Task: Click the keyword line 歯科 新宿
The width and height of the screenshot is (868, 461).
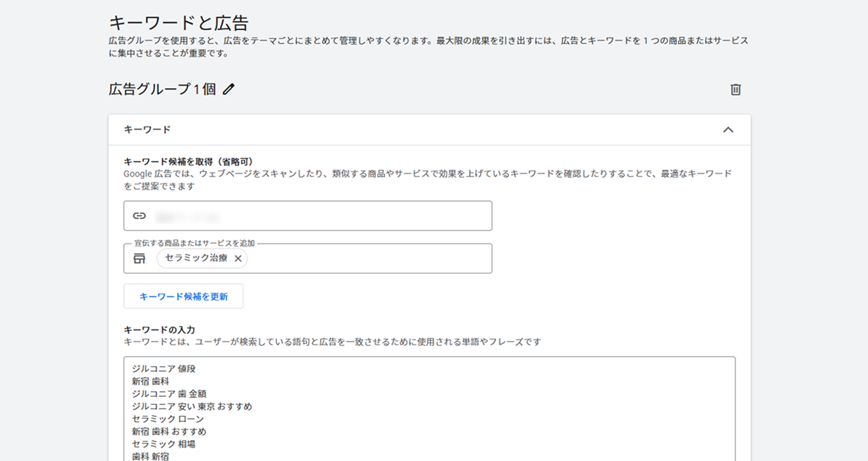Action: click(151, 456)
